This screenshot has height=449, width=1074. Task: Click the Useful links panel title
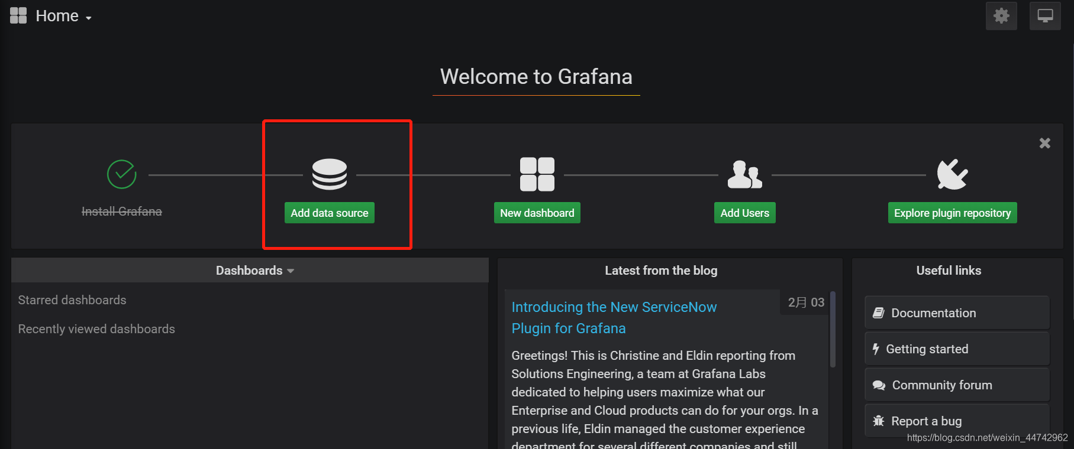coord(949,271)
